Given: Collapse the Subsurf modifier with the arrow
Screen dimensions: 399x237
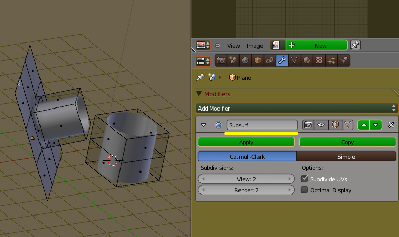Looking at the screenshot, I should pos(203,125).
